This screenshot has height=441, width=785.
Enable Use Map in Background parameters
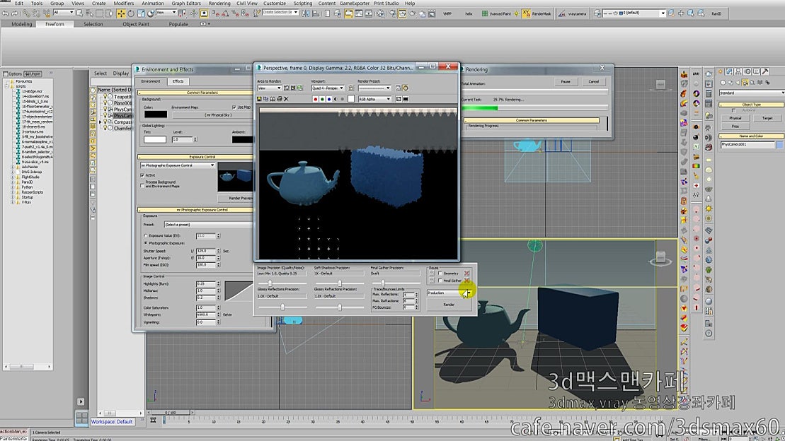click(x=234, y=107)
